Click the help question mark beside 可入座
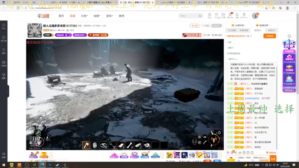The image size is (299, 168). (x=251, y=36)
